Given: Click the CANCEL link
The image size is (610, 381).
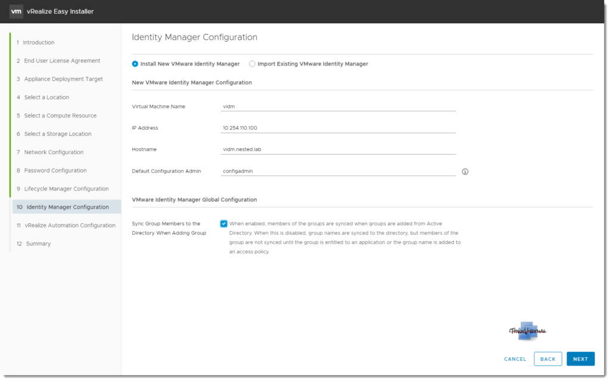Looking at the screenshot, I should click(515, 359).
